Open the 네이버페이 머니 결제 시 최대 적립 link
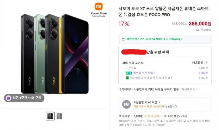Screen dimensions: 219x130 click(x=150, y=78)
